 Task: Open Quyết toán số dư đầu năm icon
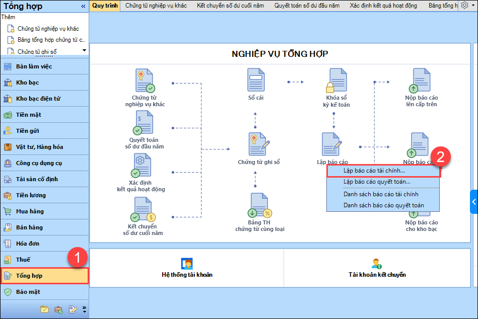point(145,123)
